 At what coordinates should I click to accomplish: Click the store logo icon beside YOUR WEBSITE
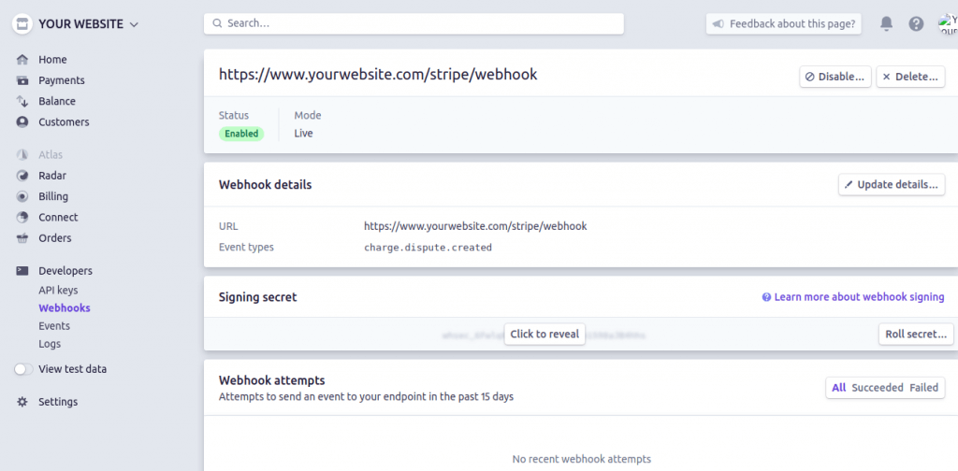[x=22, y=24]
